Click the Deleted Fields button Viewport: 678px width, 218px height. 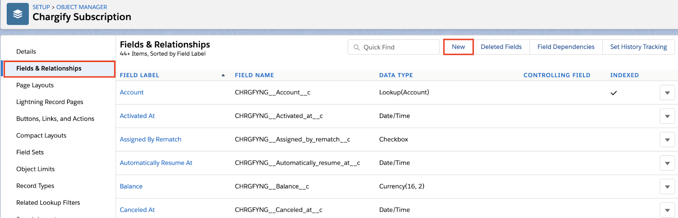point(501,47)
